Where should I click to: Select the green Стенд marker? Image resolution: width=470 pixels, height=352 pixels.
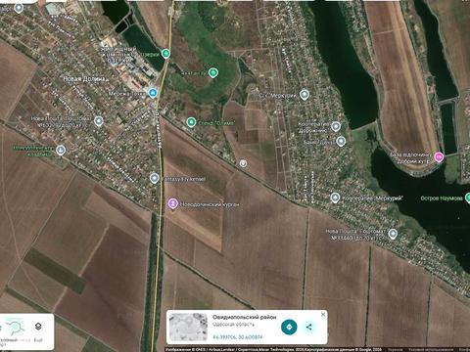click(x=191, y=122)
